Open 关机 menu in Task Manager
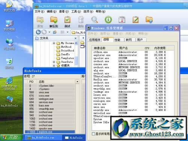188x141 pixels. point(130,33)
